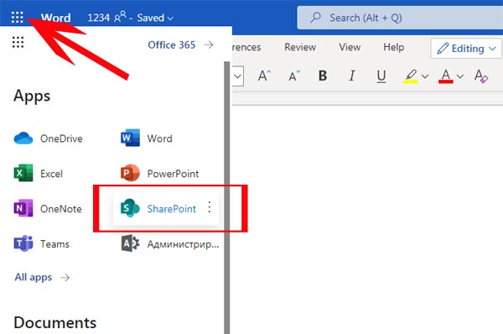Open the Editing mode dropdown
This screenshot has width=503, height=334.
tap(466, 49)
